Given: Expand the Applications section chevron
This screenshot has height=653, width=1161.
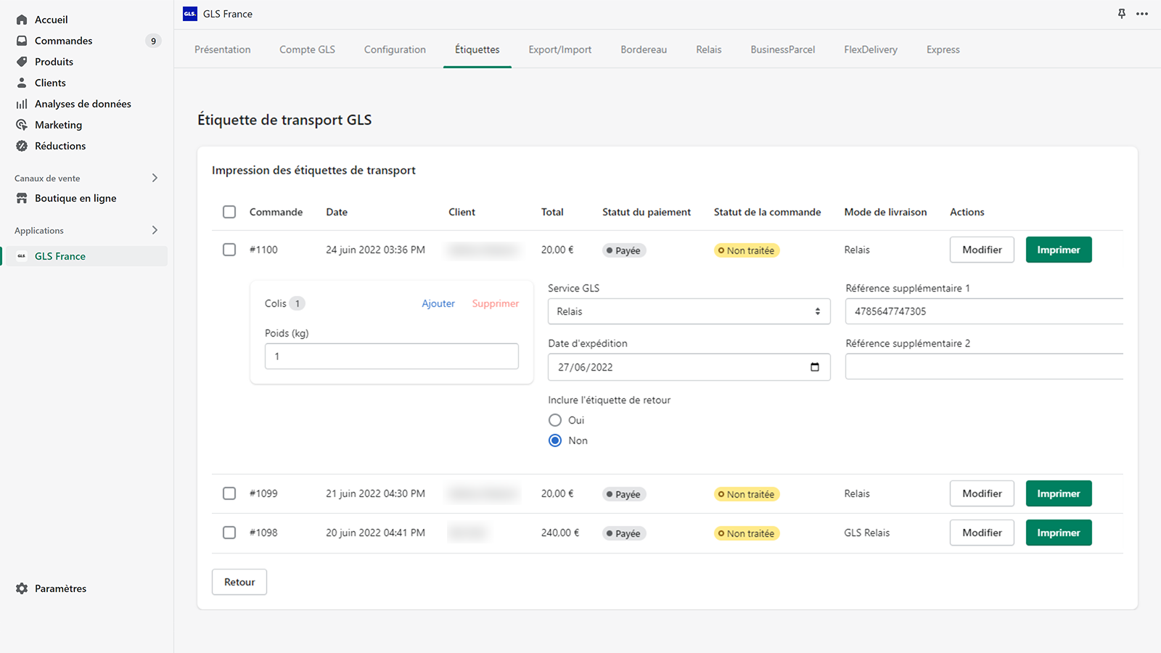Looking at the screenshot, I should coord(155,230).
